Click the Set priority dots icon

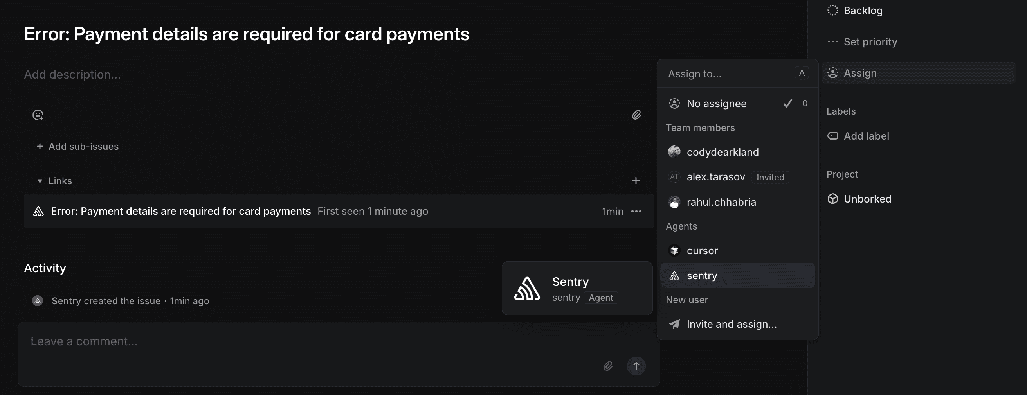[x=833, y=41]
